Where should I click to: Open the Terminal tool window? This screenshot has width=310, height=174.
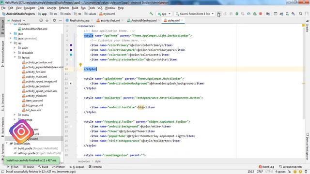(x=95, y=167)
